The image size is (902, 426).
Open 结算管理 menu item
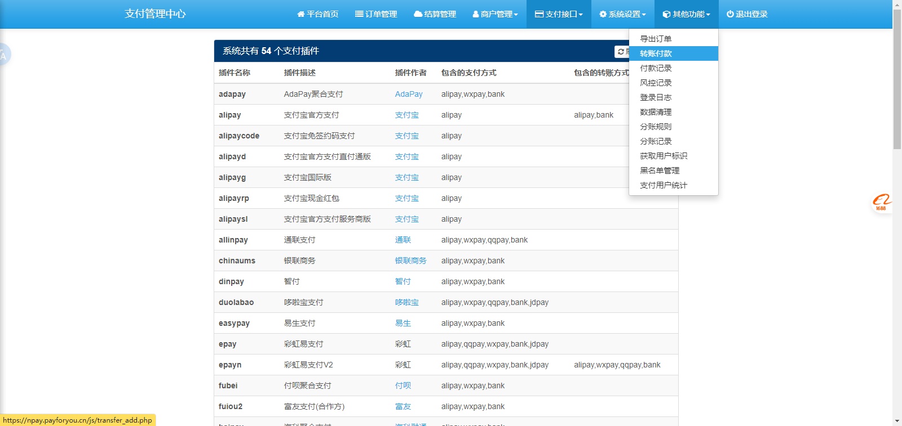pos(435,14)
